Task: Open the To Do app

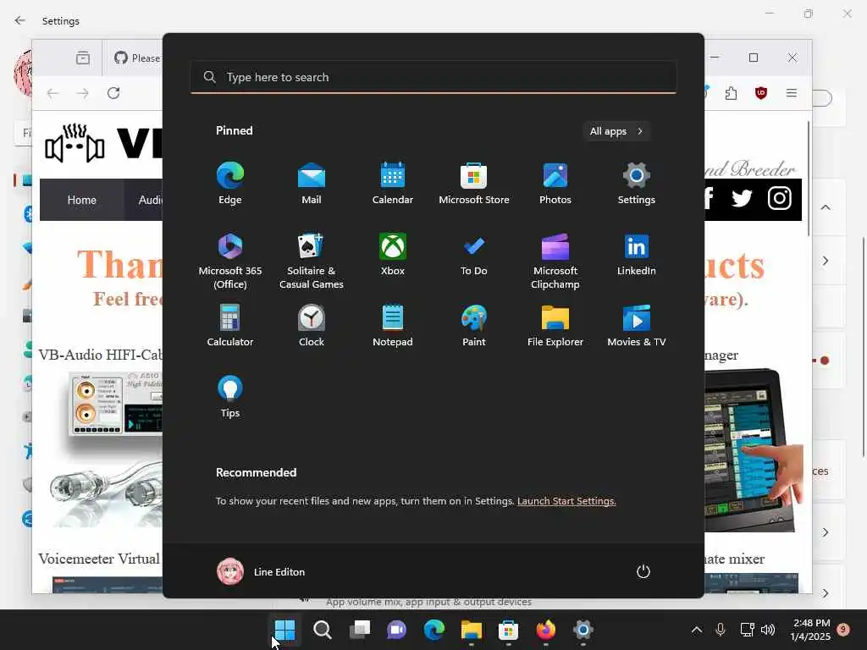Action: (474, 255)
